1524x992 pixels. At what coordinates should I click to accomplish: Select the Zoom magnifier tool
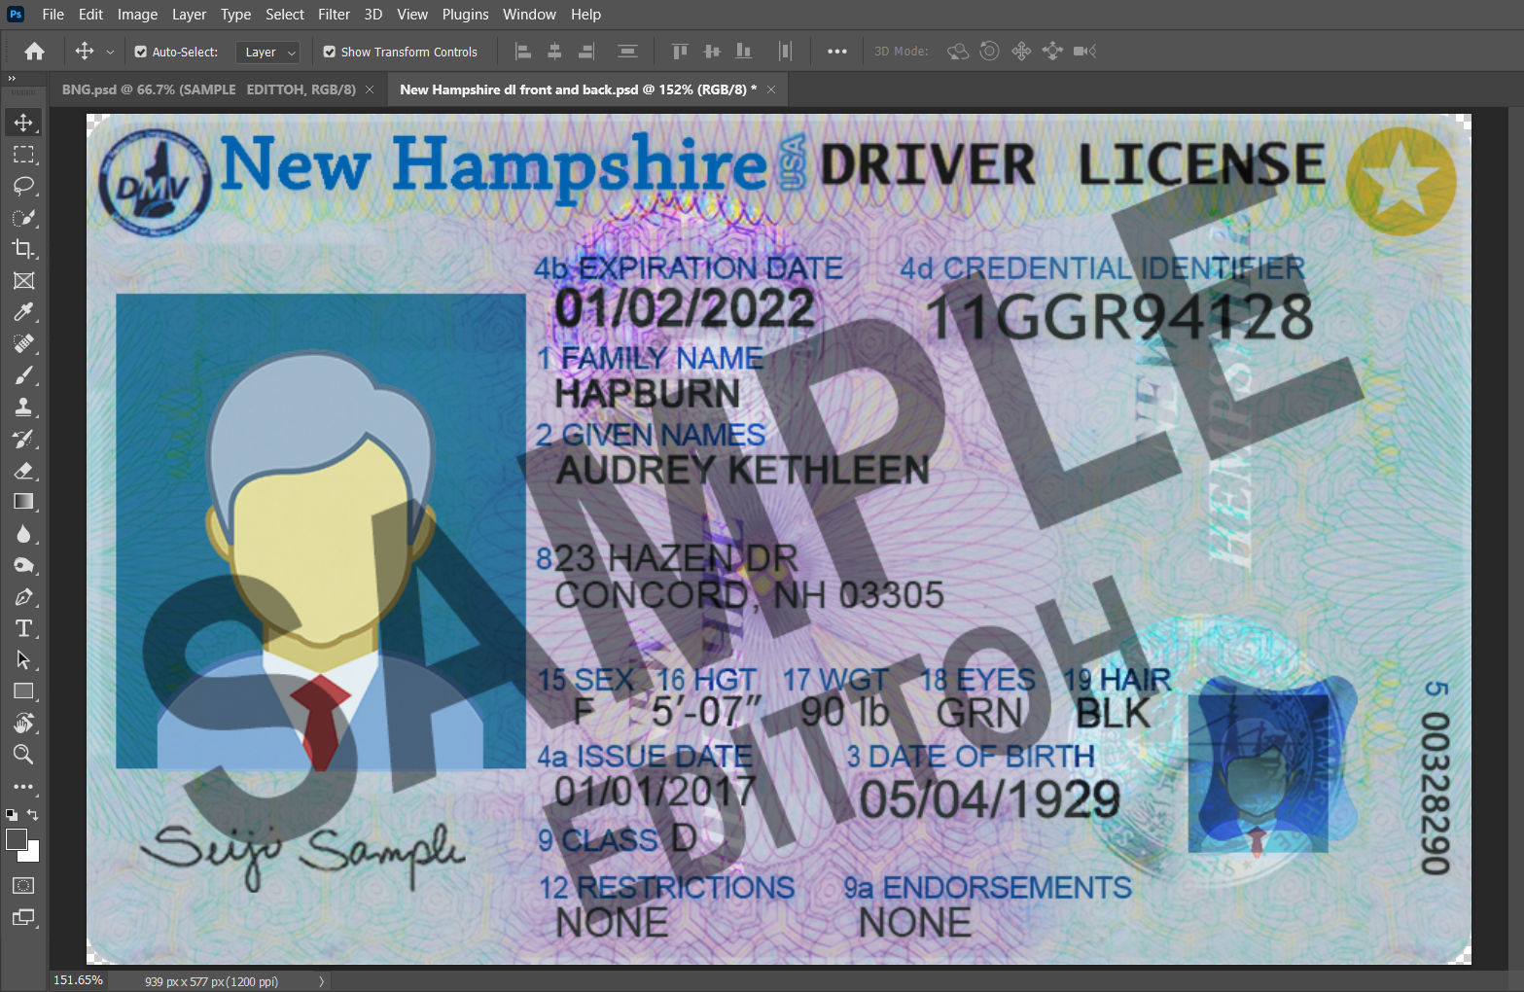tap(23, 755)
